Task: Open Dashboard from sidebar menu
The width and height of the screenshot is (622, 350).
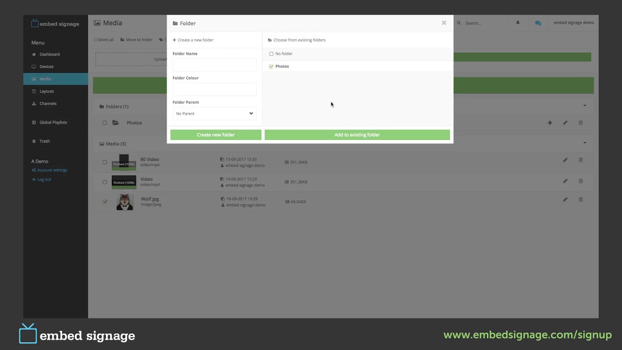Action: (x=50, y=54)
